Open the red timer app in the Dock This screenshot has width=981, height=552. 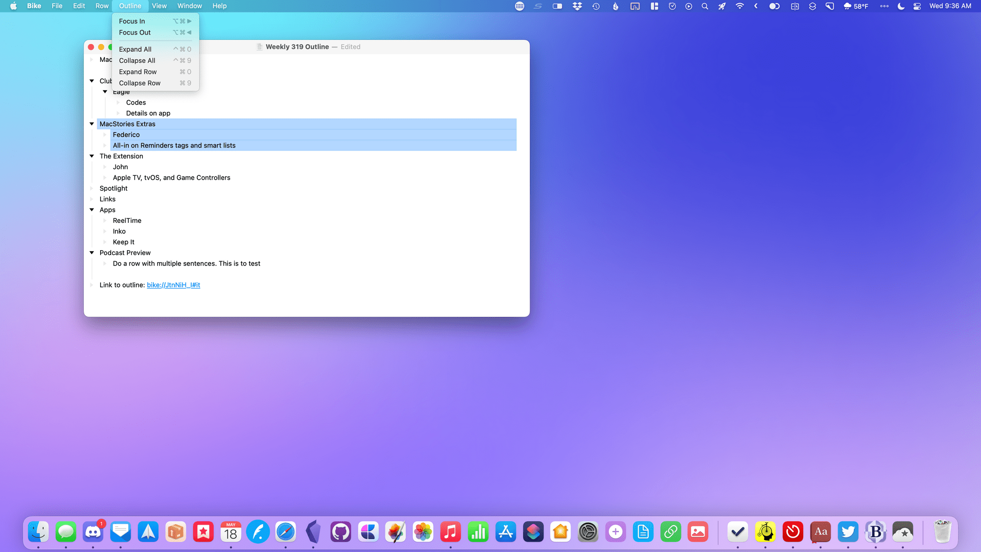pyautogui.click(x=793, y=532)
